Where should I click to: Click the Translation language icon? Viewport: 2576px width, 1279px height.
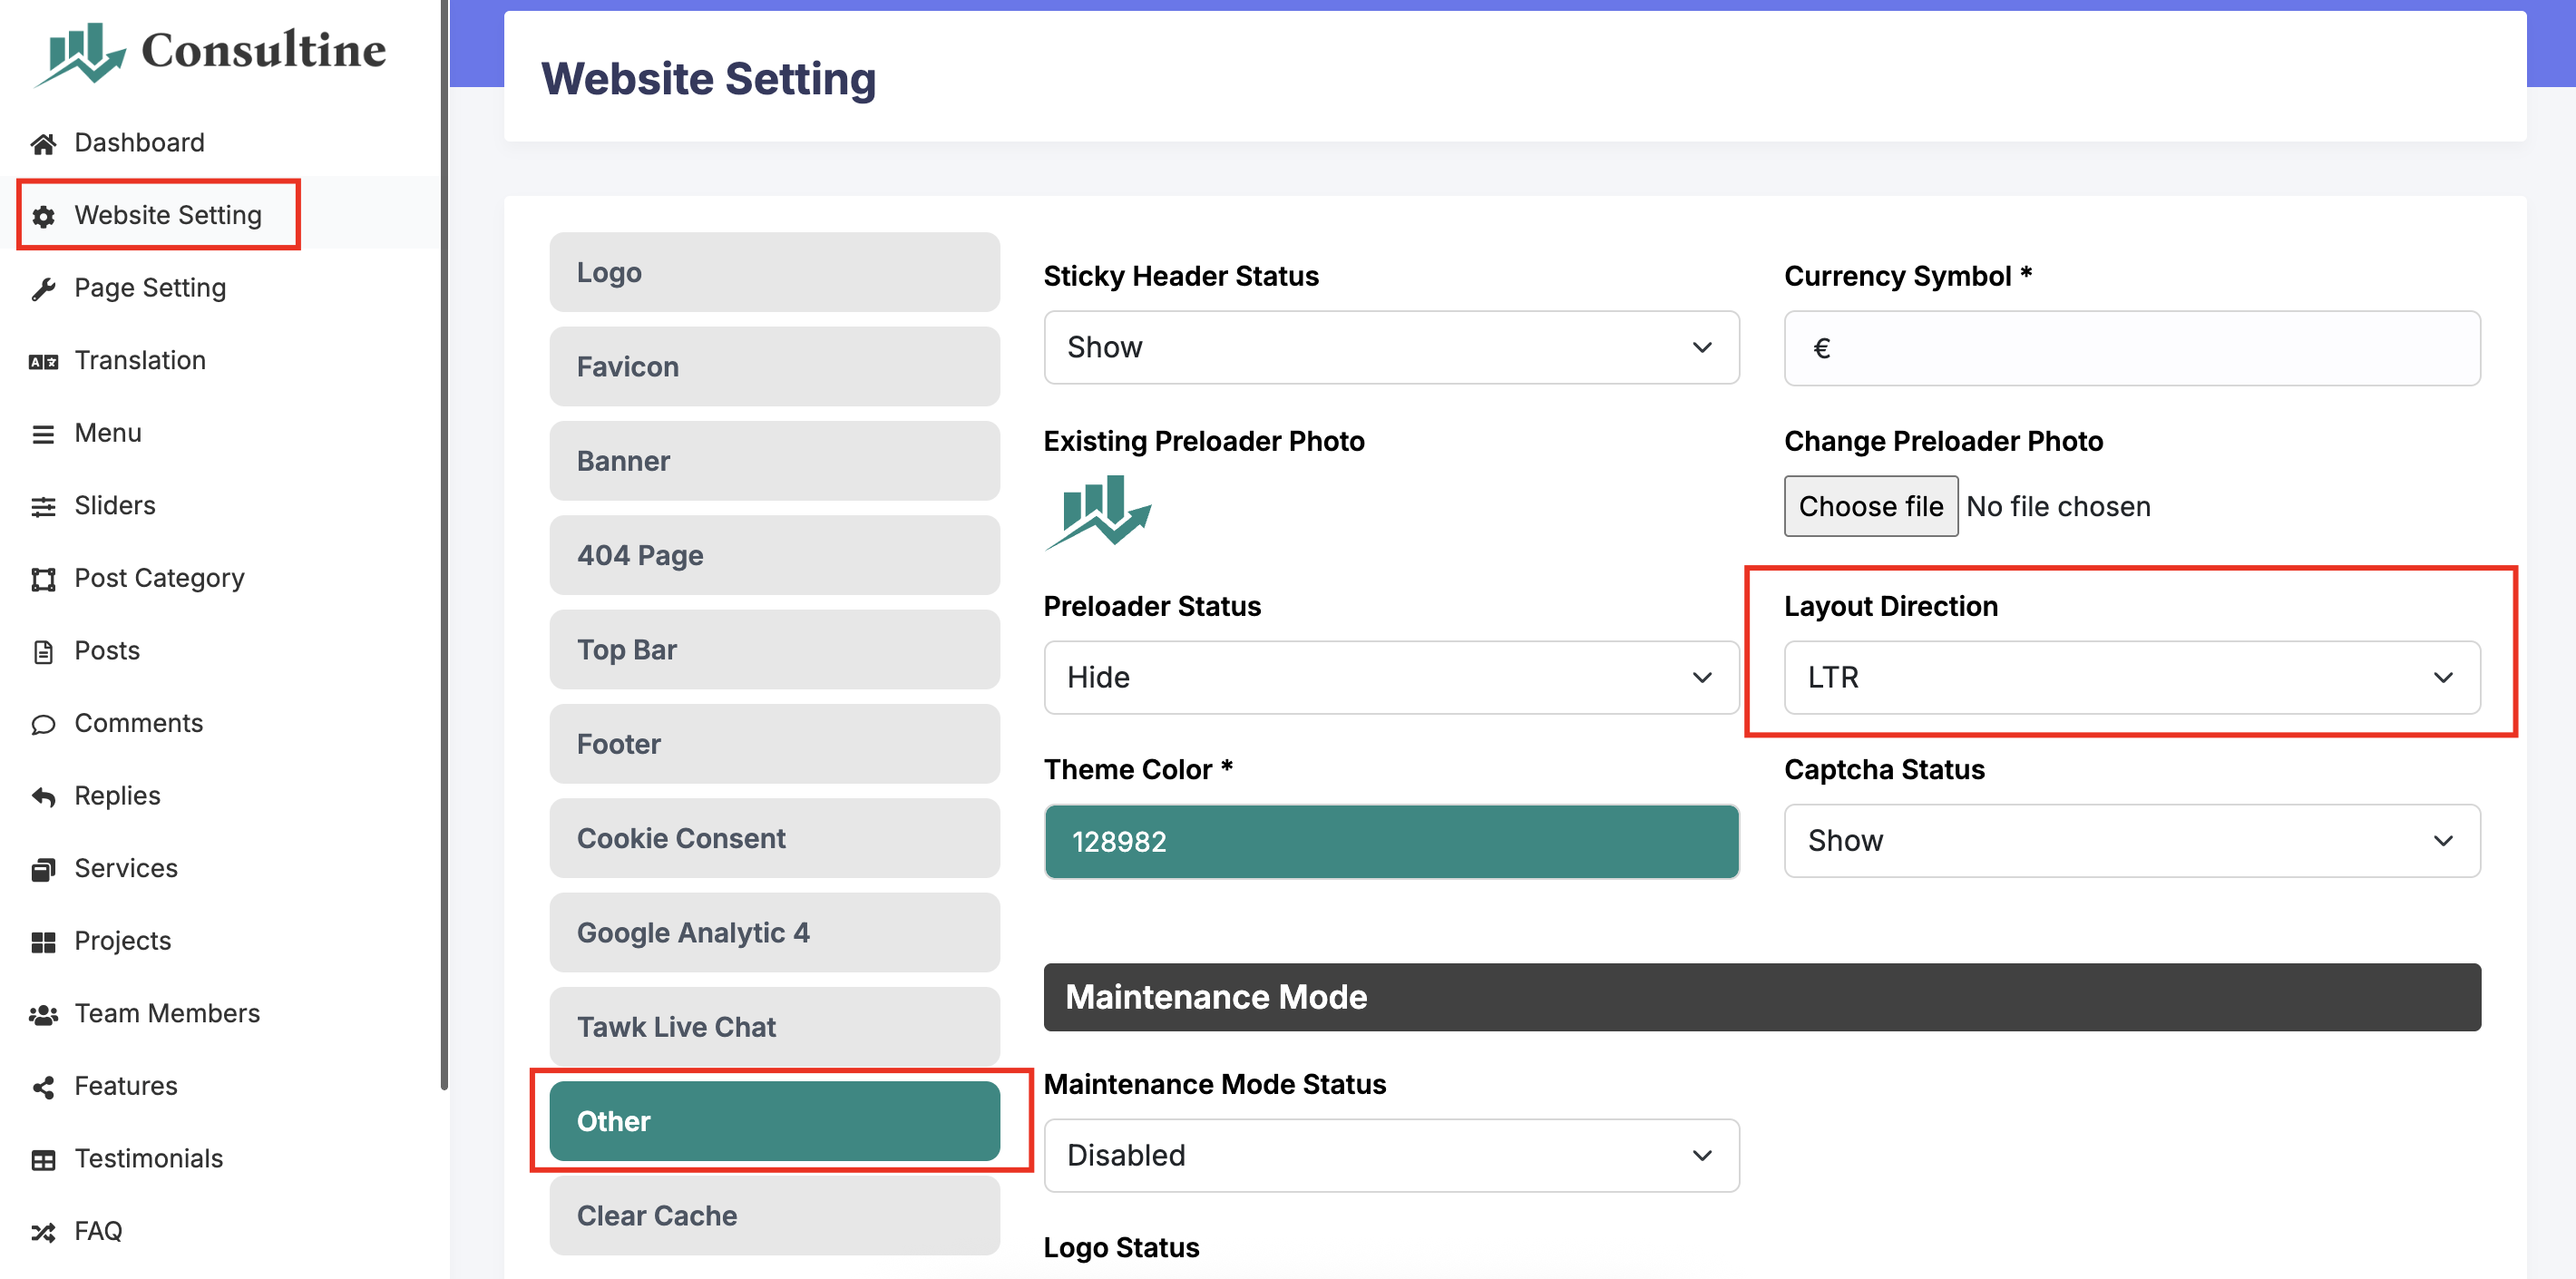click(x=43, y=362)
